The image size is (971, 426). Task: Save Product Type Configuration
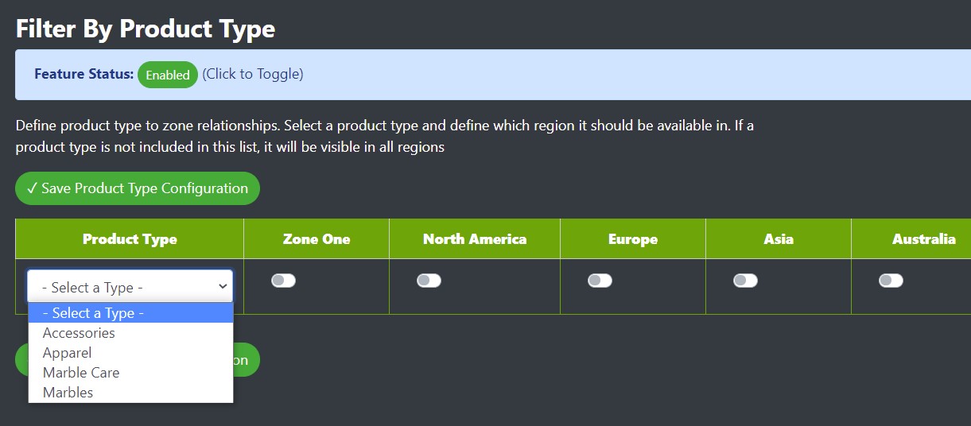(x=138, y=188)
